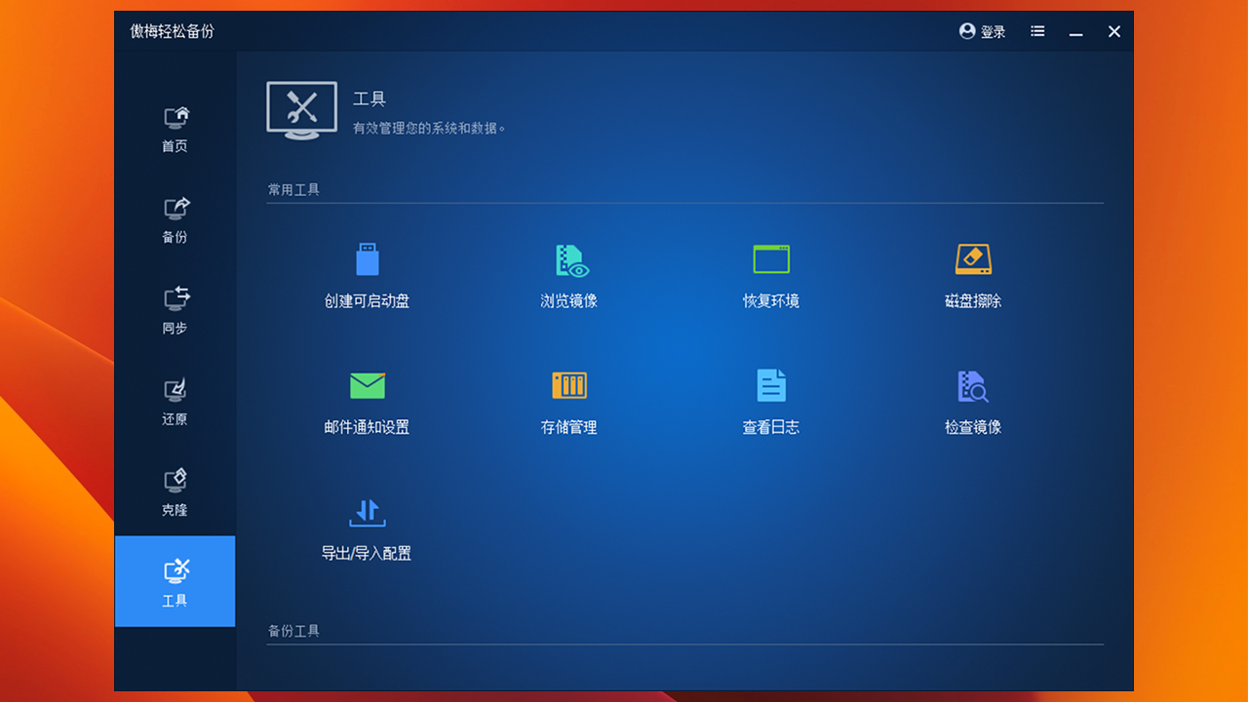
Task: Click the 登录 (Login) button
Action: pos(994,30)
